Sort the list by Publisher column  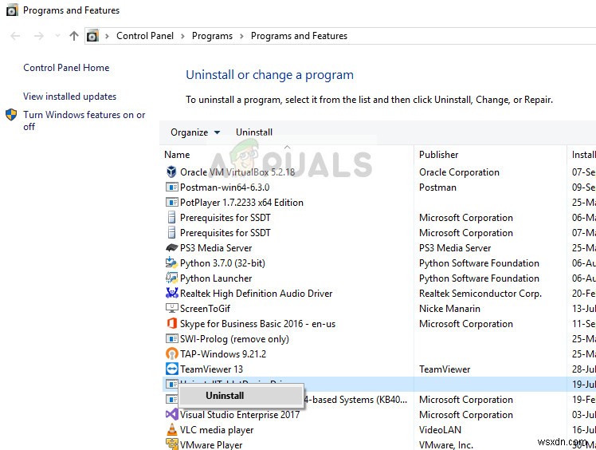(x=439, y=155)
